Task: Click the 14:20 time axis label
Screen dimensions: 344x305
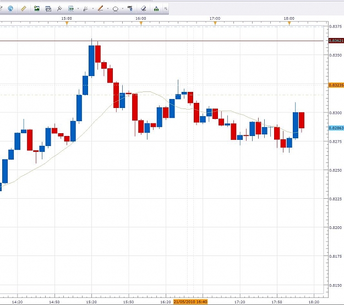Action: click(17, 302)
